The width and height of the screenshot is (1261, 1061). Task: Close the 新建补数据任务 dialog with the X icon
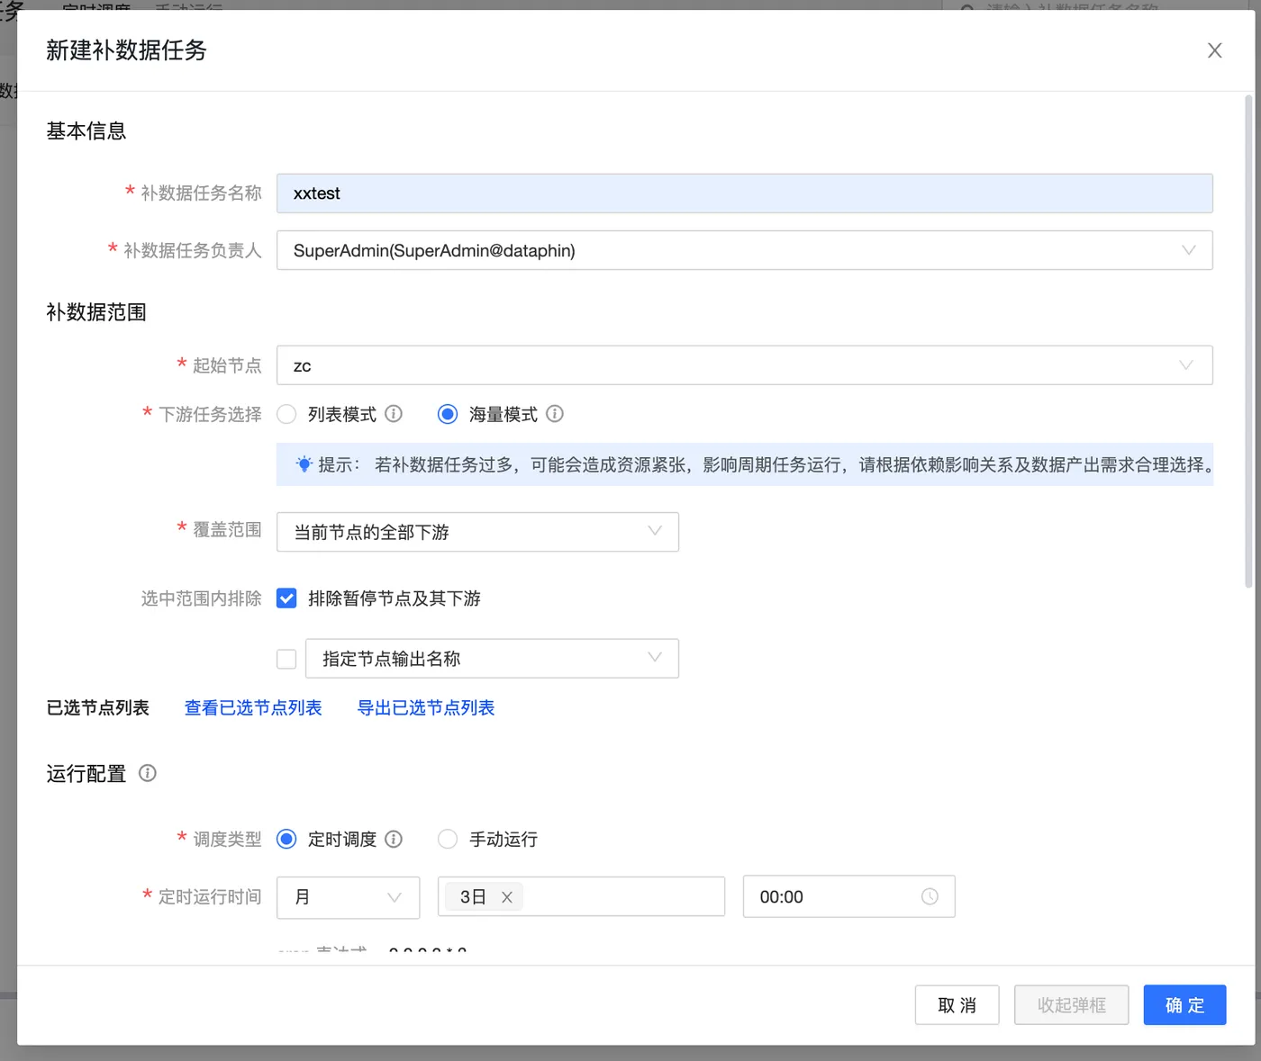[1214, 50]
